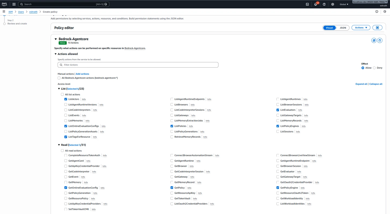The width and height of the screenshot is (390, 214).
Task: Delete the Bedrock-Agentcore statement via trash icon
Action: pyautogui.click(x=380, y=40)
